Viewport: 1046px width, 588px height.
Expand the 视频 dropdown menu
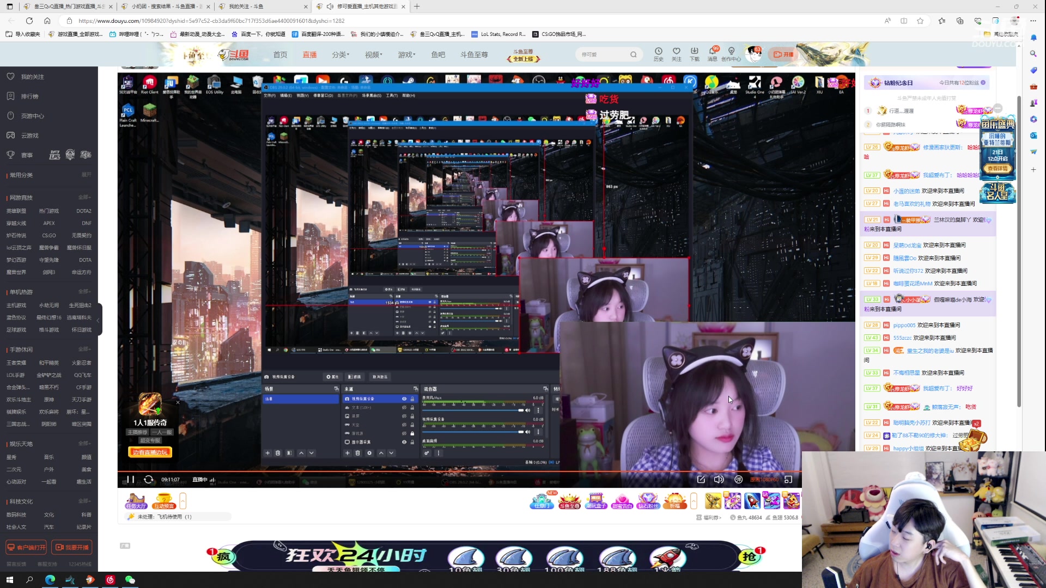(374, 54)
